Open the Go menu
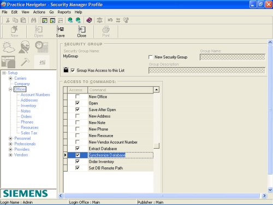 51,12
